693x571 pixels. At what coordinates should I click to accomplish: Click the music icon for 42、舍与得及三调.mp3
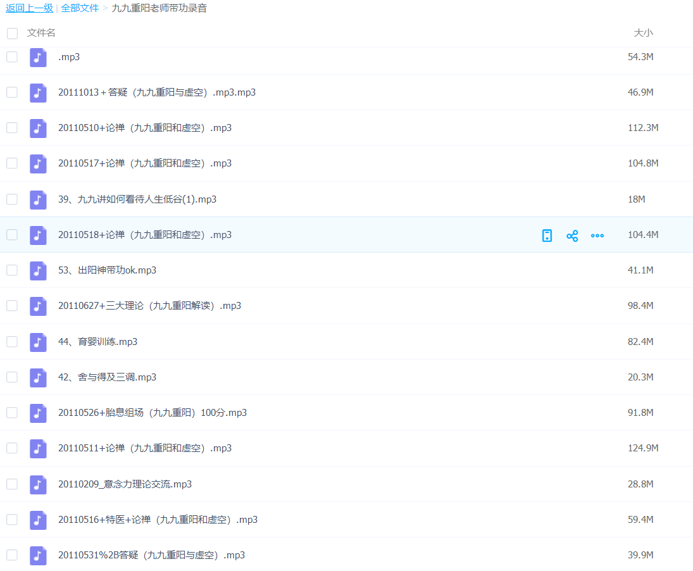point(38,377)
